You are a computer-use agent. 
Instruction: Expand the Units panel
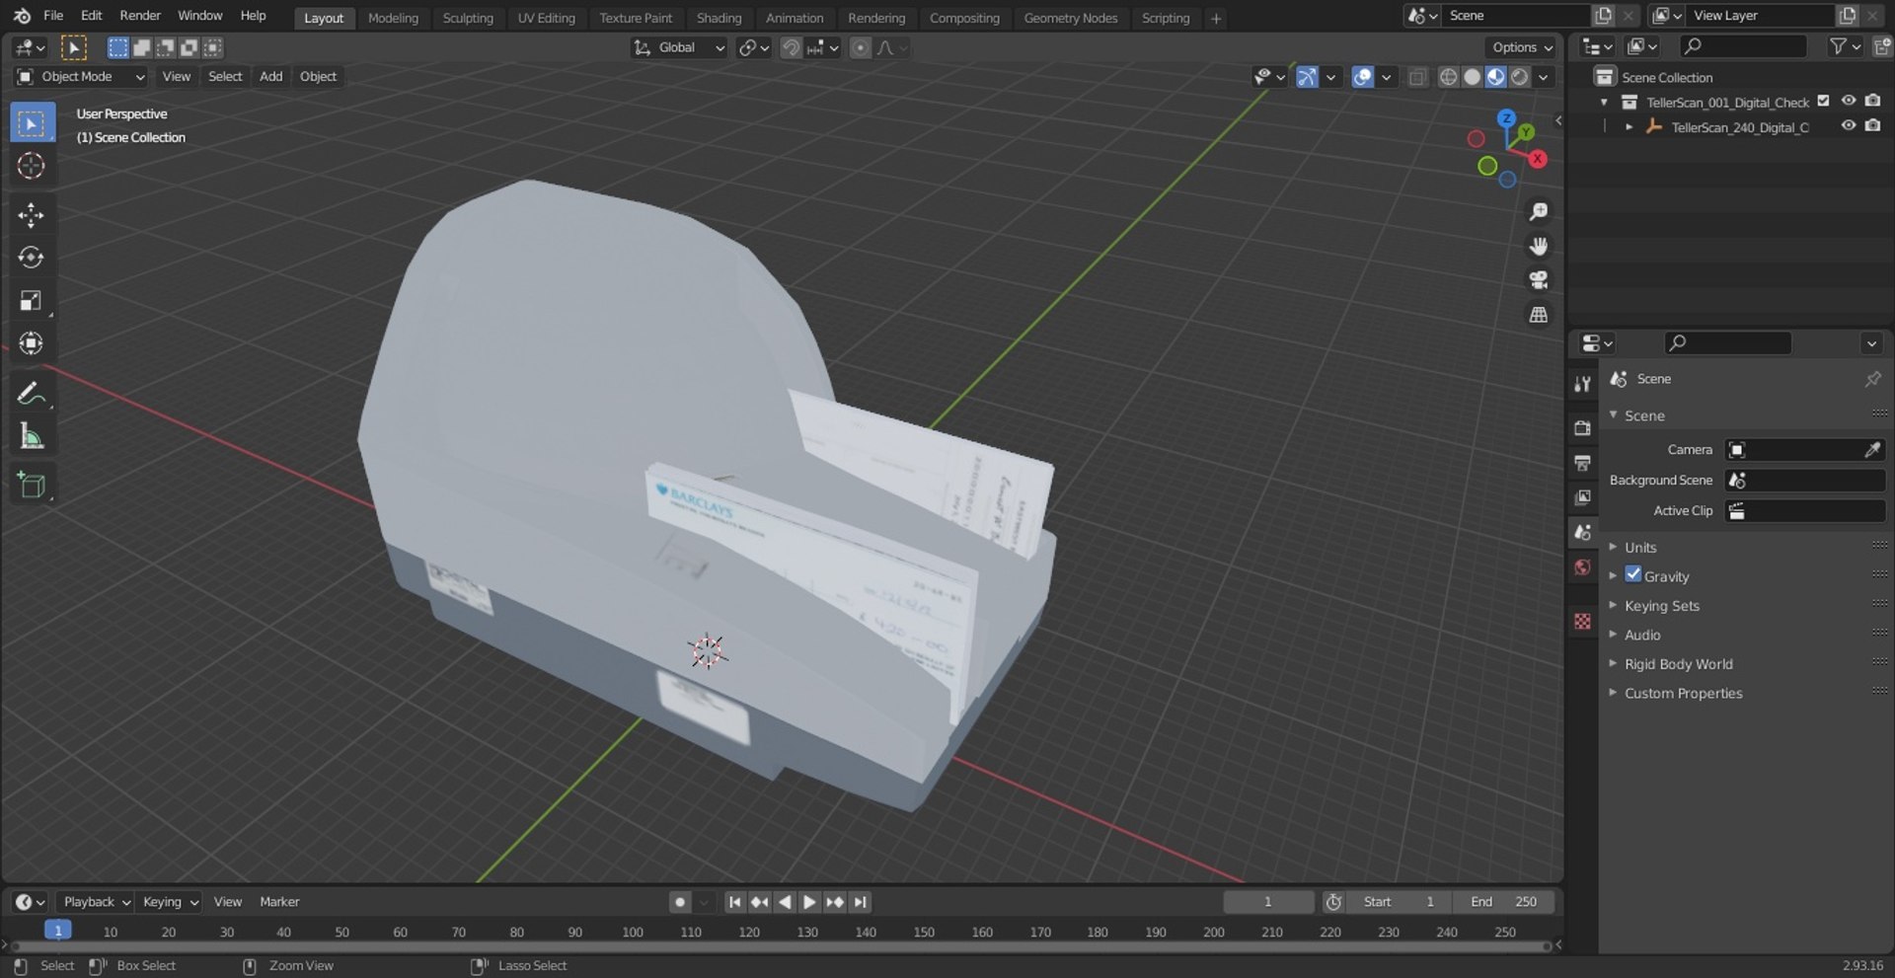point(1640,547)
